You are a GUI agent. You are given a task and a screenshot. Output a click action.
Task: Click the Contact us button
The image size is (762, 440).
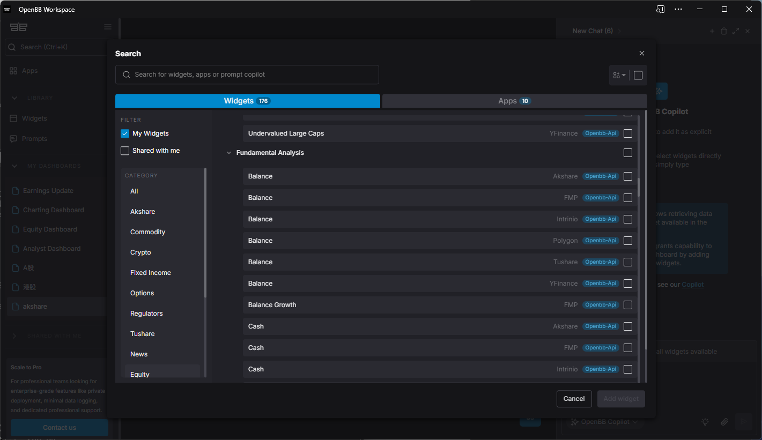(60, 428)
